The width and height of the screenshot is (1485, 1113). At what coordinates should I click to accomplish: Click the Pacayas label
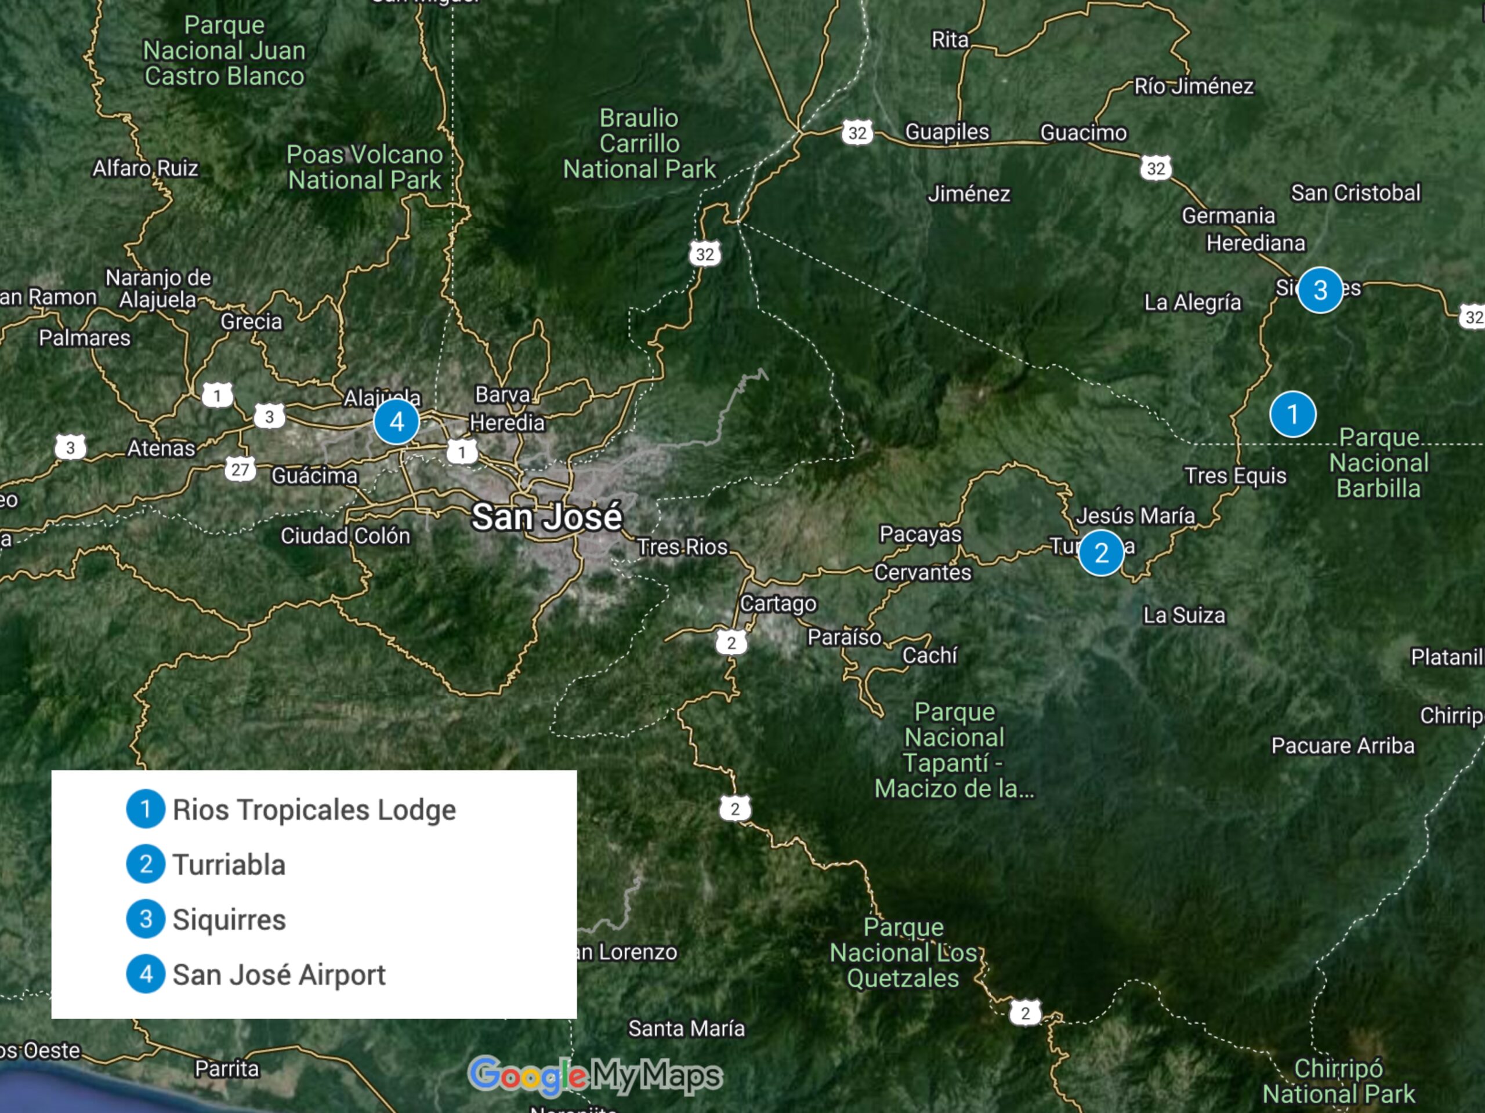click(x=921, y=534)
